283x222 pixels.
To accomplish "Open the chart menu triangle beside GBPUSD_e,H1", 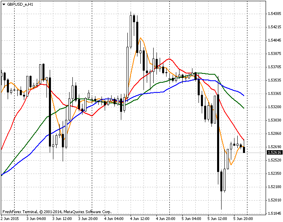I will pyautogui.click(x=4, y=4).
